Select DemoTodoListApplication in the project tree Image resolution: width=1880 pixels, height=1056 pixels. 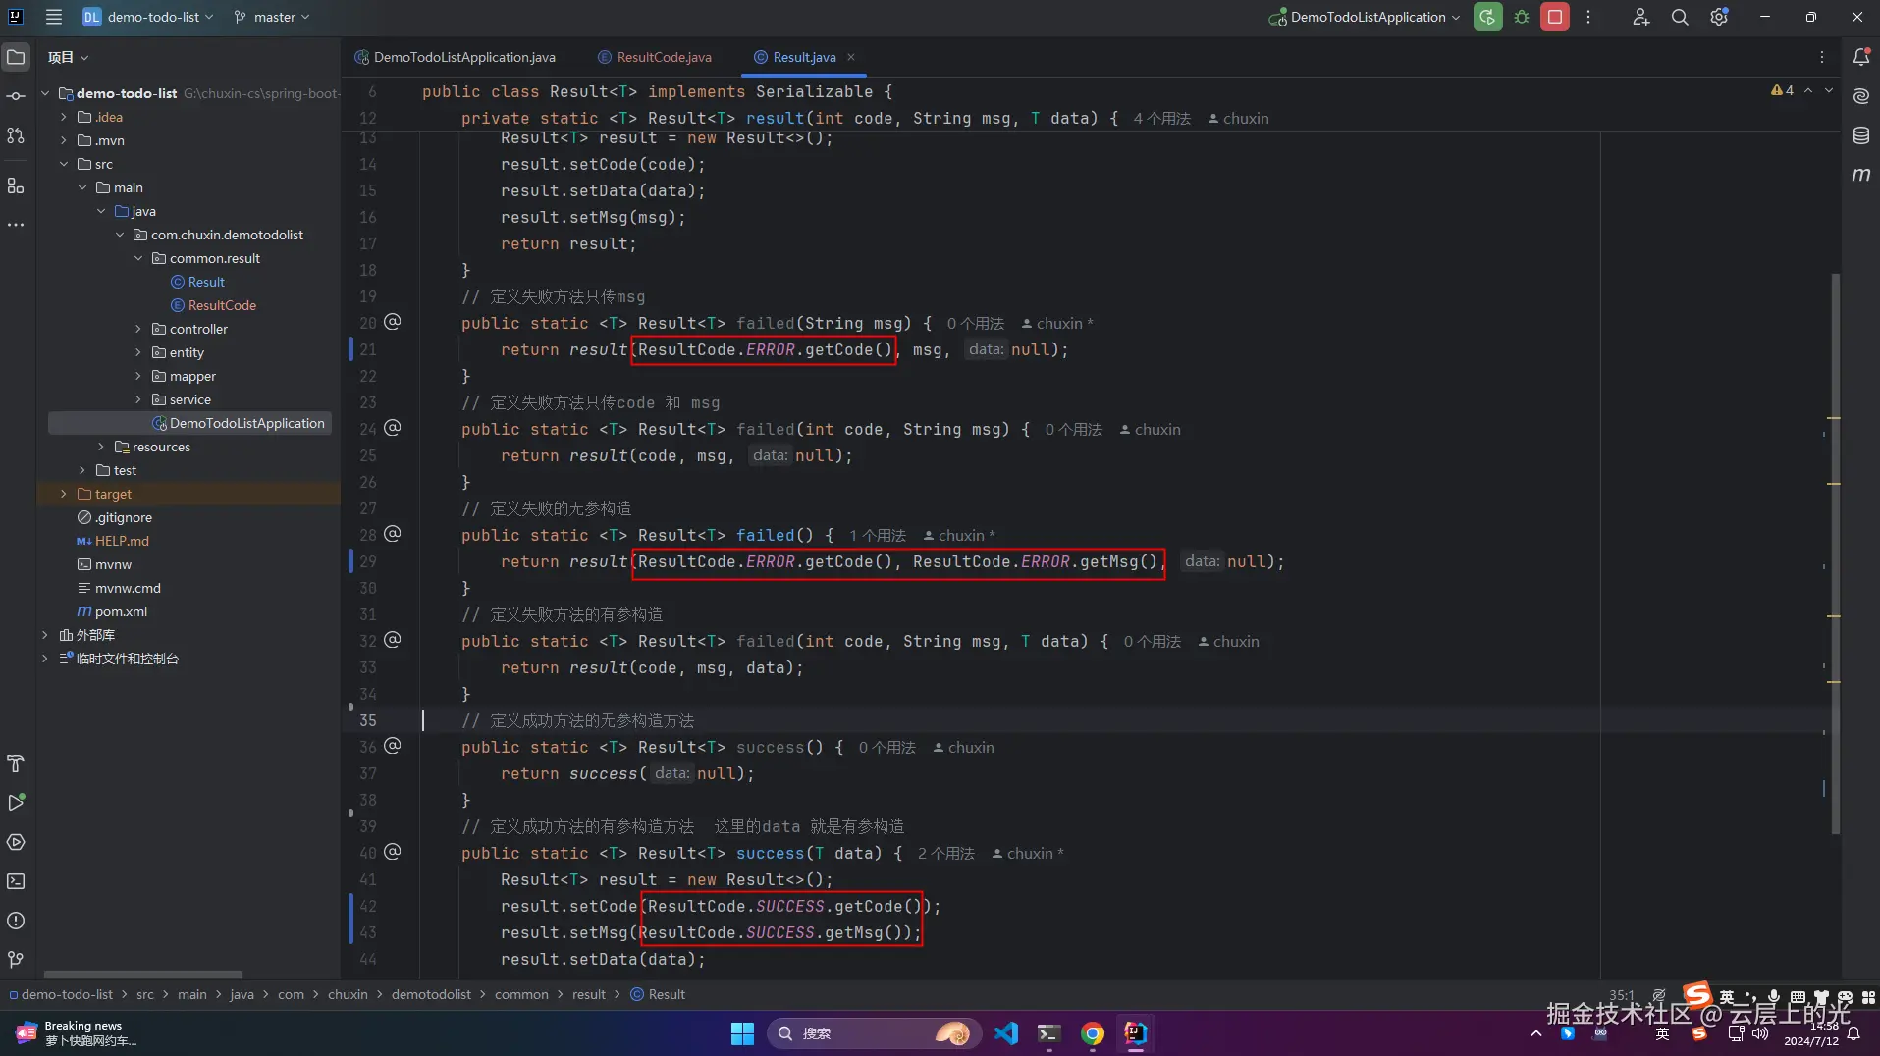246,423
